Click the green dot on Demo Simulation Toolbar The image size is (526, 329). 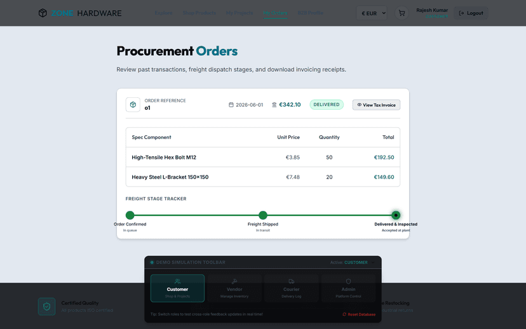[152, 262]
